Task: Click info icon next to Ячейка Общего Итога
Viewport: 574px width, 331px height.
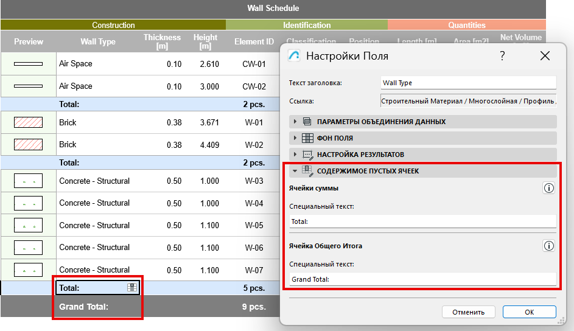Action: tap(548, 246)
